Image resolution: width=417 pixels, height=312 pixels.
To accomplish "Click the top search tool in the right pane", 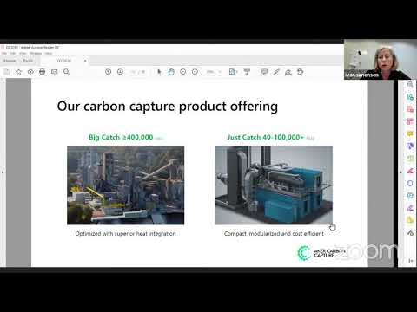I will 410,84.
